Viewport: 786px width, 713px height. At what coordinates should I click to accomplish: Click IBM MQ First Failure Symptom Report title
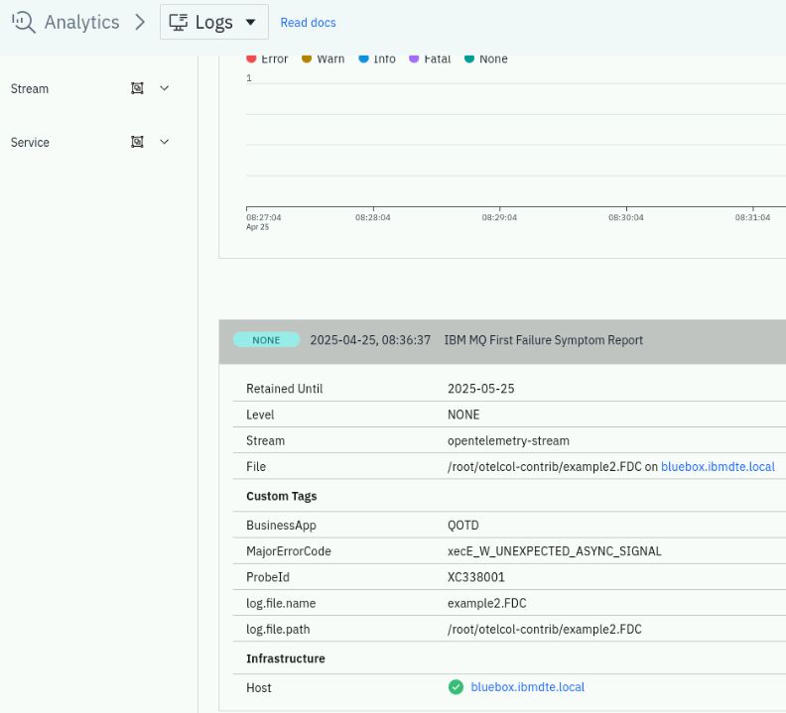[x=544, y=340]
